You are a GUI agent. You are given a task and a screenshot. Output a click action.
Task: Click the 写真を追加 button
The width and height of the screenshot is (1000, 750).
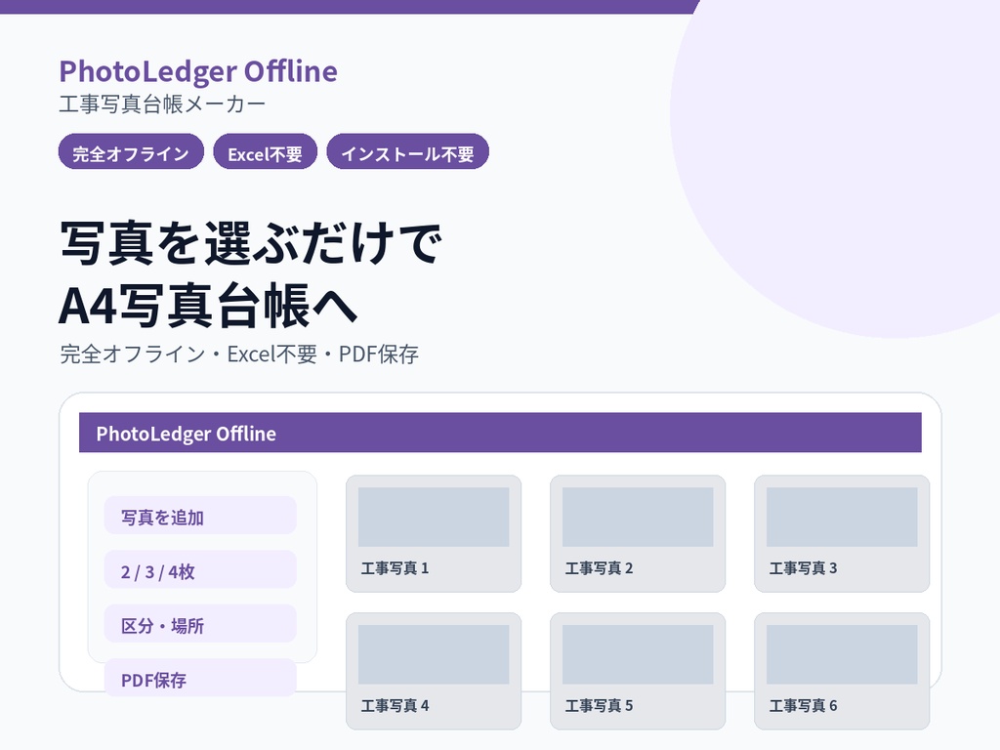click(200, 516)
